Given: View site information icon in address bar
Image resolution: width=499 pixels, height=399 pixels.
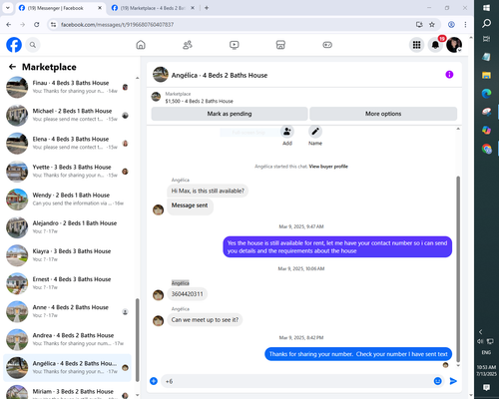Looking at the screenshot, I should pyautogui.click(x=53, y=25).
